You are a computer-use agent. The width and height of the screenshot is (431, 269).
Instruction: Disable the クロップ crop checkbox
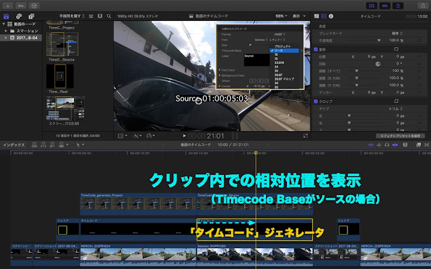[x=316, y=102]
